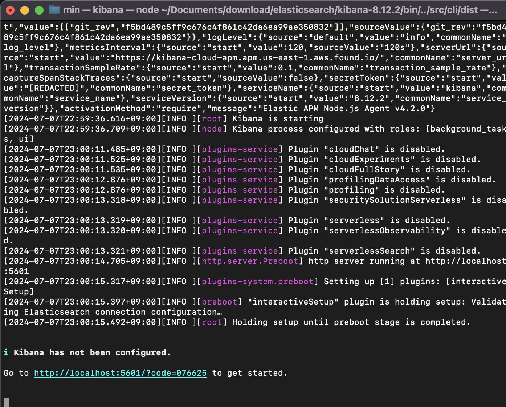Click the [preboot] logger tag
This screenshot has height=407, width=506.
pyautogui.click(x=219, y=302)
